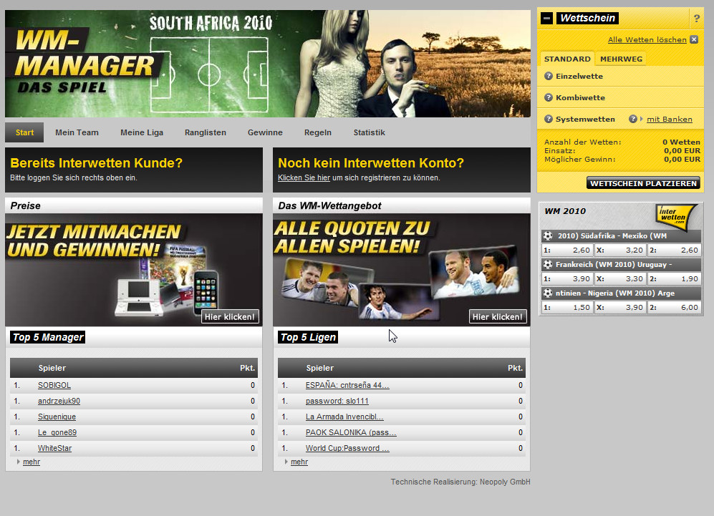Open the Regeln tab

[x=318, y=132]
